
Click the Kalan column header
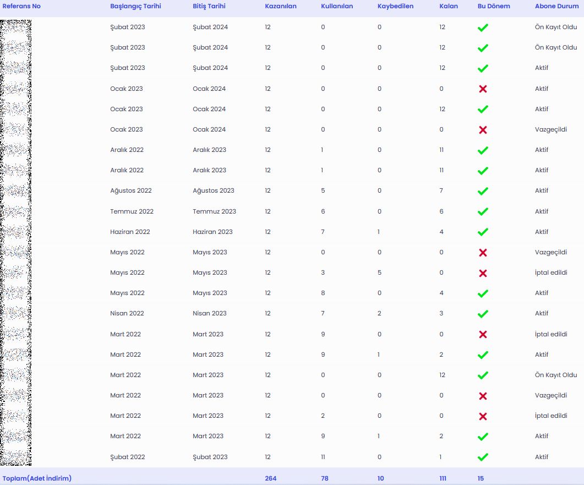(449, 6)
